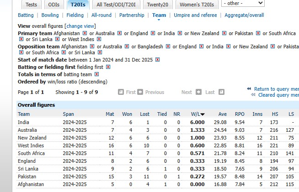The height and width of the screenshot is (192, 299).
Task: Go to Last page icon
Action: (x=221, y=92)
